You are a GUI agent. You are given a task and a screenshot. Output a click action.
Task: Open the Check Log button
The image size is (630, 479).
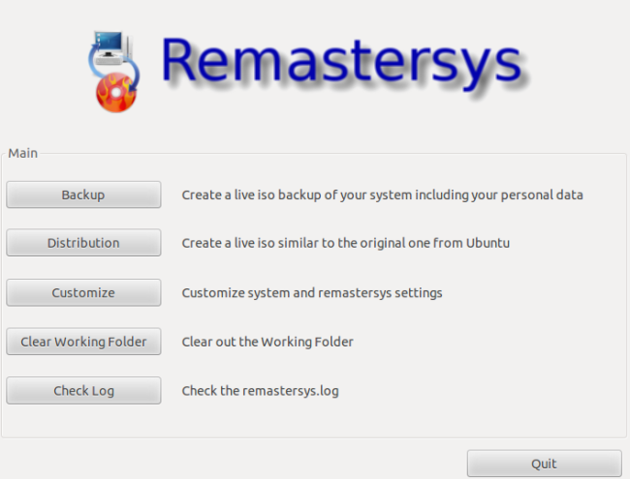tap(83, 390)
